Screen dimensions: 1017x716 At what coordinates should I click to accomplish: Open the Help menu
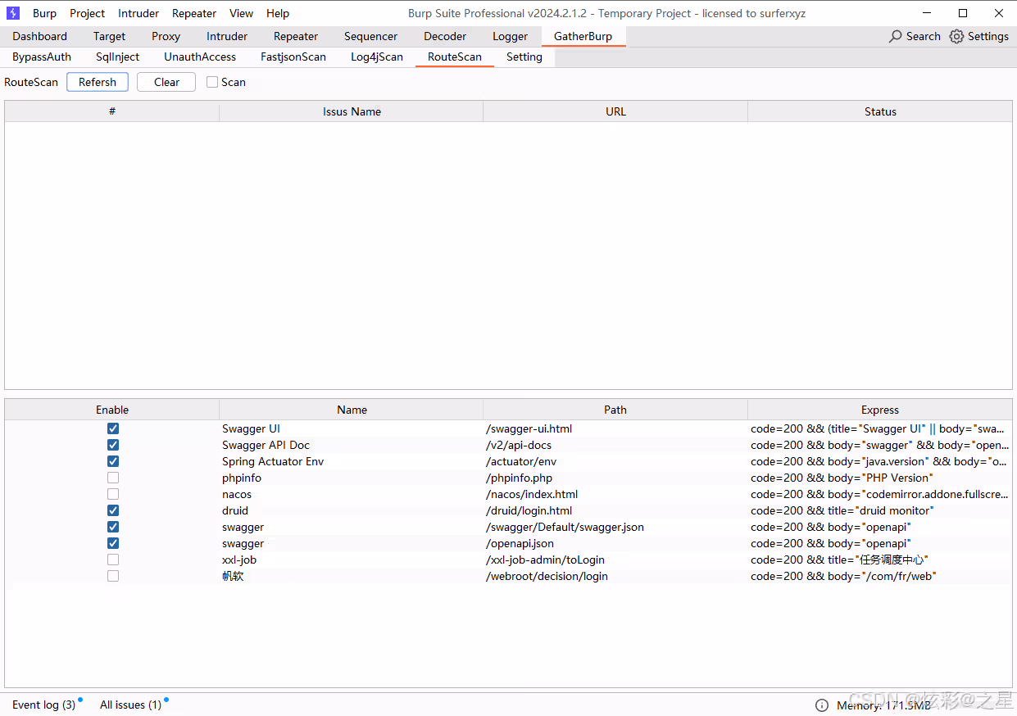click(x=278, y=13)
